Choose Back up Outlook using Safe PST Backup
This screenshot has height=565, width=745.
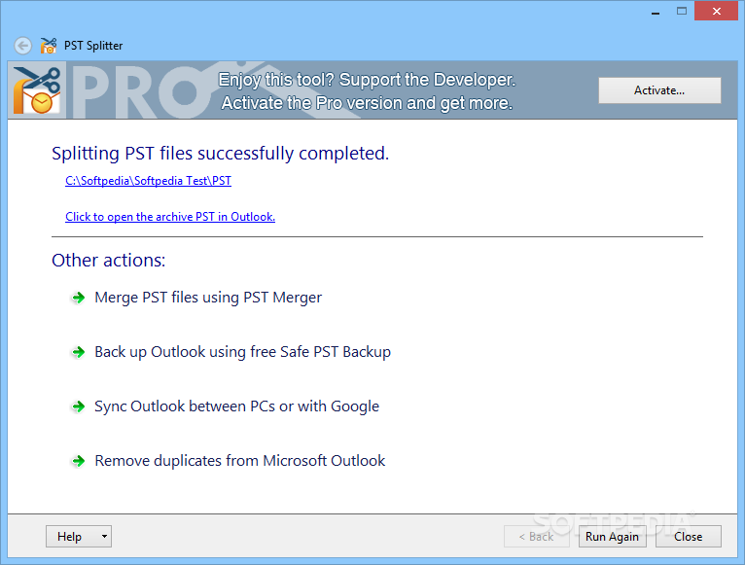coord(242,352)
